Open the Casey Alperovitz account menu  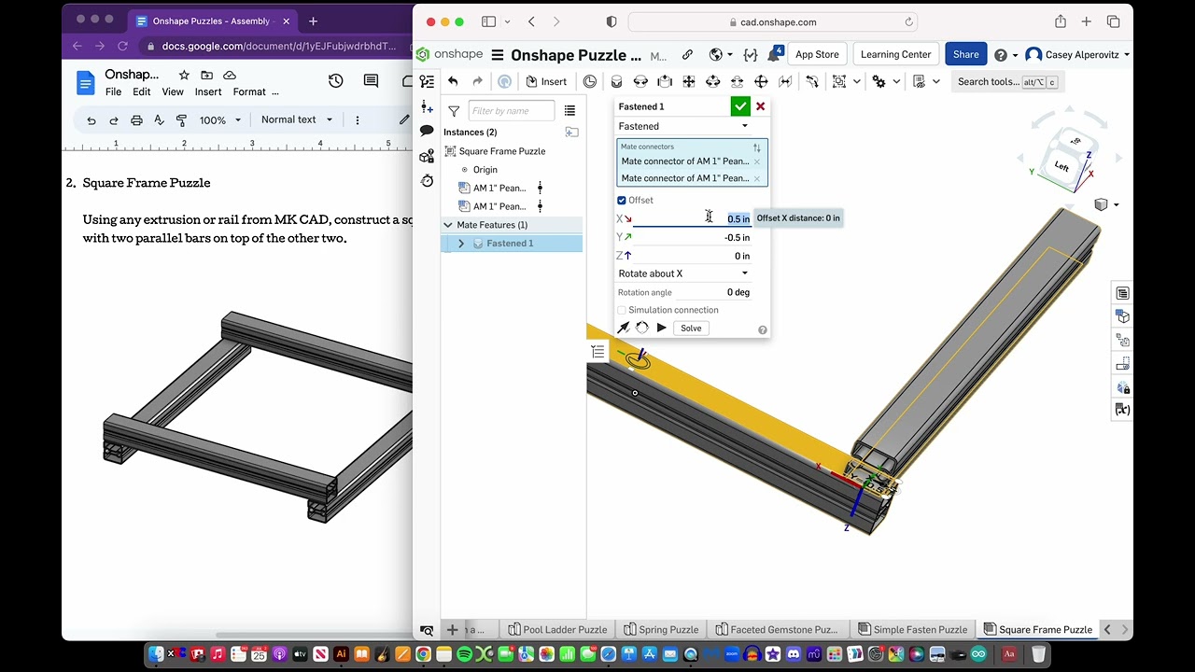[x=1078, y=55]
